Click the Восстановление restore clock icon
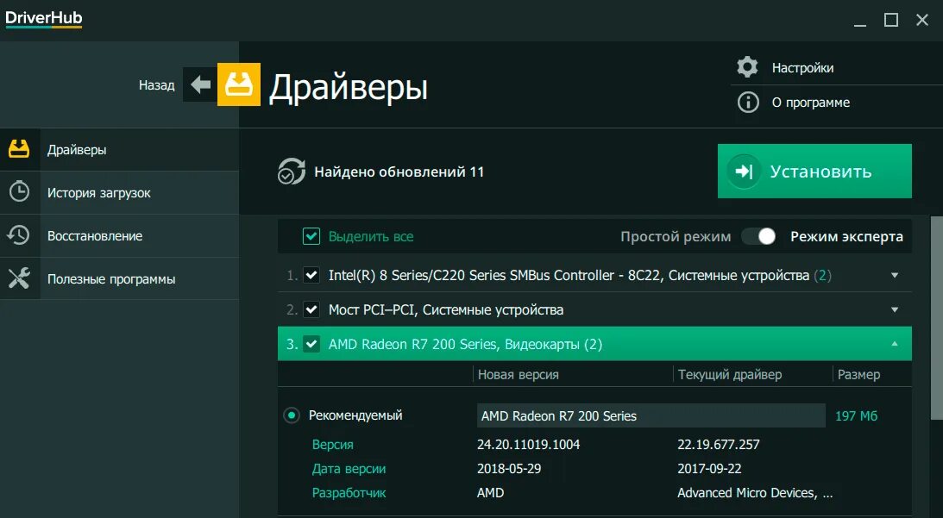The height and width of the screenshot is (518, 943). [19, 235]
